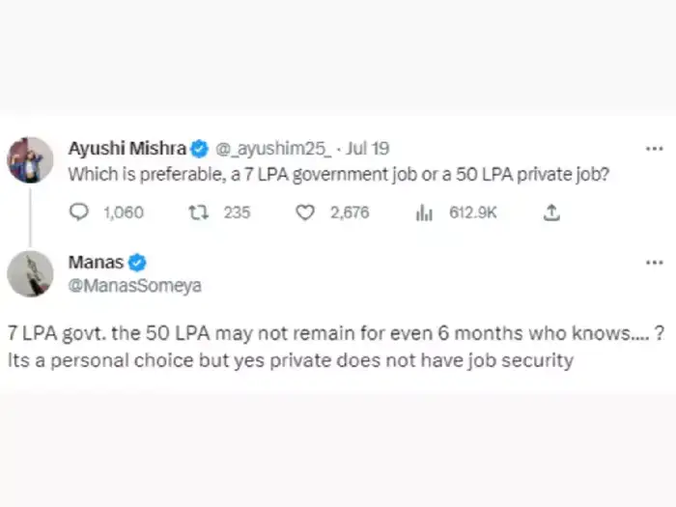Screen dimensions: 676x507
Task: Click the 612.9K views count
Action: 473,212
